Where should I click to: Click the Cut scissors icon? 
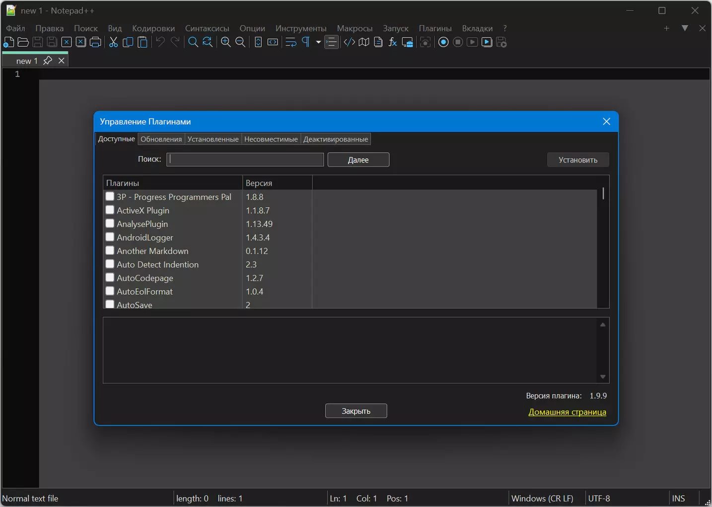114,42
